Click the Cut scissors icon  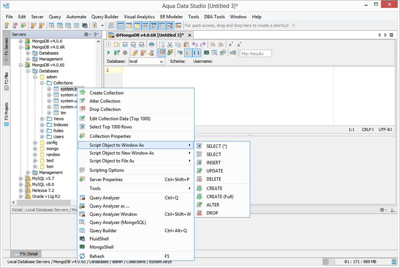coord(170,44)
